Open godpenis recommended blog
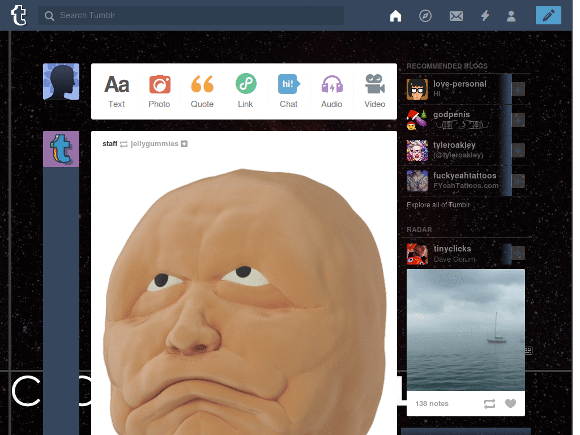This screenshot has width=580, height=435. [x=451, y=114]
